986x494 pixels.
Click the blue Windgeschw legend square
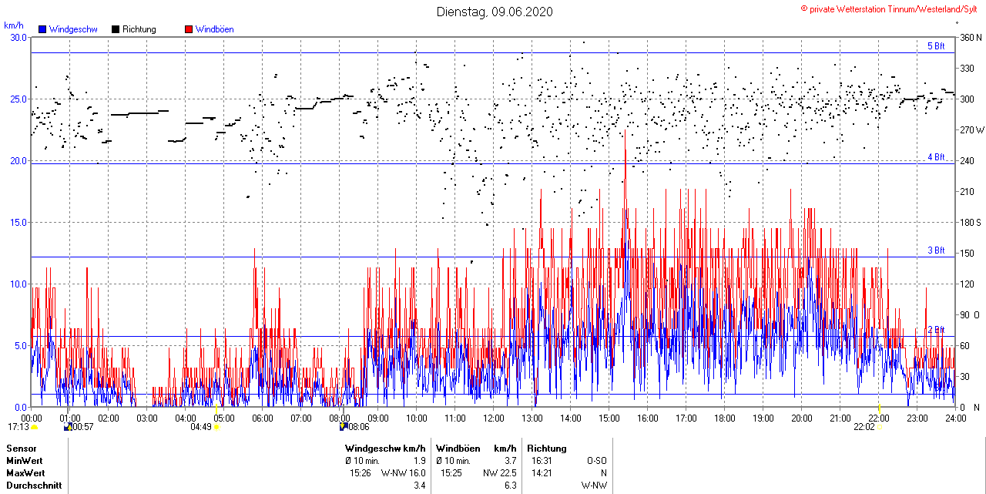tap(42, 29)
